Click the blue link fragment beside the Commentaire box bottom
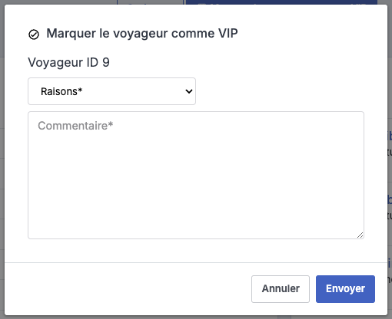Viewport: 392px width, 319px height. click(390, 200)
